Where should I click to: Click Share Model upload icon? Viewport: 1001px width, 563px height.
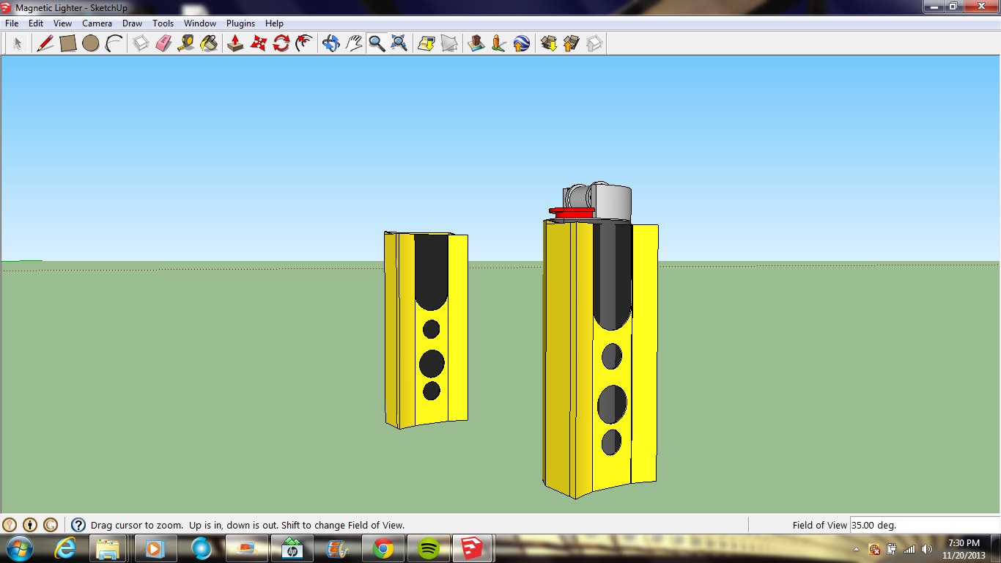pos(572,43)
